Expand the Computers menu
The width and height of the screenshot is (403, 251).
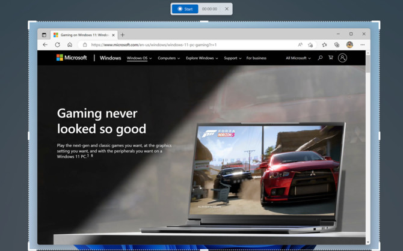169,58
